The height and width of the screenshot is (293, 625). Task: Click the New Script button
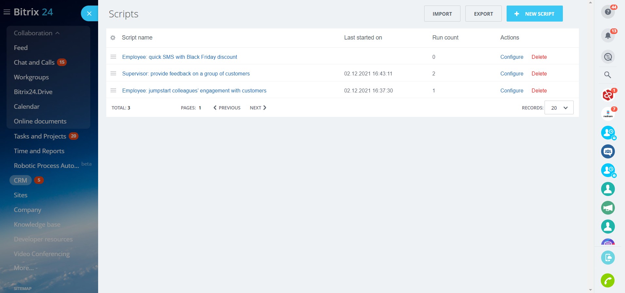(x=534, y=14)
